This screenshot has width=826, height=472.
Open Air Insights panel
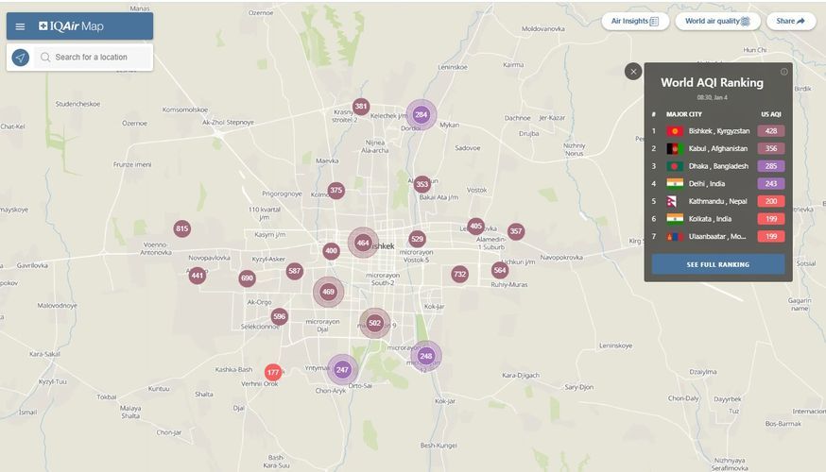(x=635, y=21)
